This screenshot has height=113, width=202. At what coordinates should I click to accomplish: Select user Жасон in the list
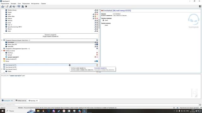point(10,29)
